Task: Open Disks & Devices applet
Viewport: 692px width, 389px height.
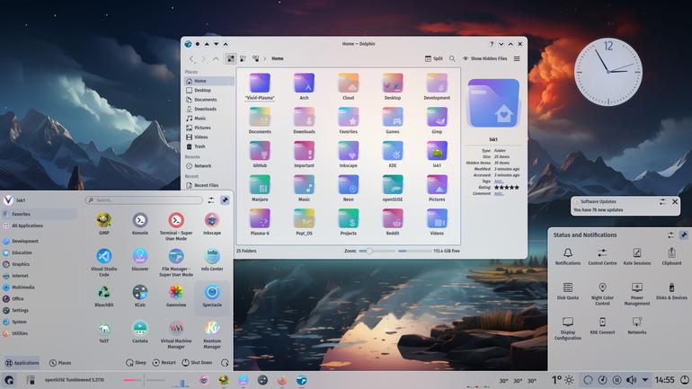Action: [671, 291]
